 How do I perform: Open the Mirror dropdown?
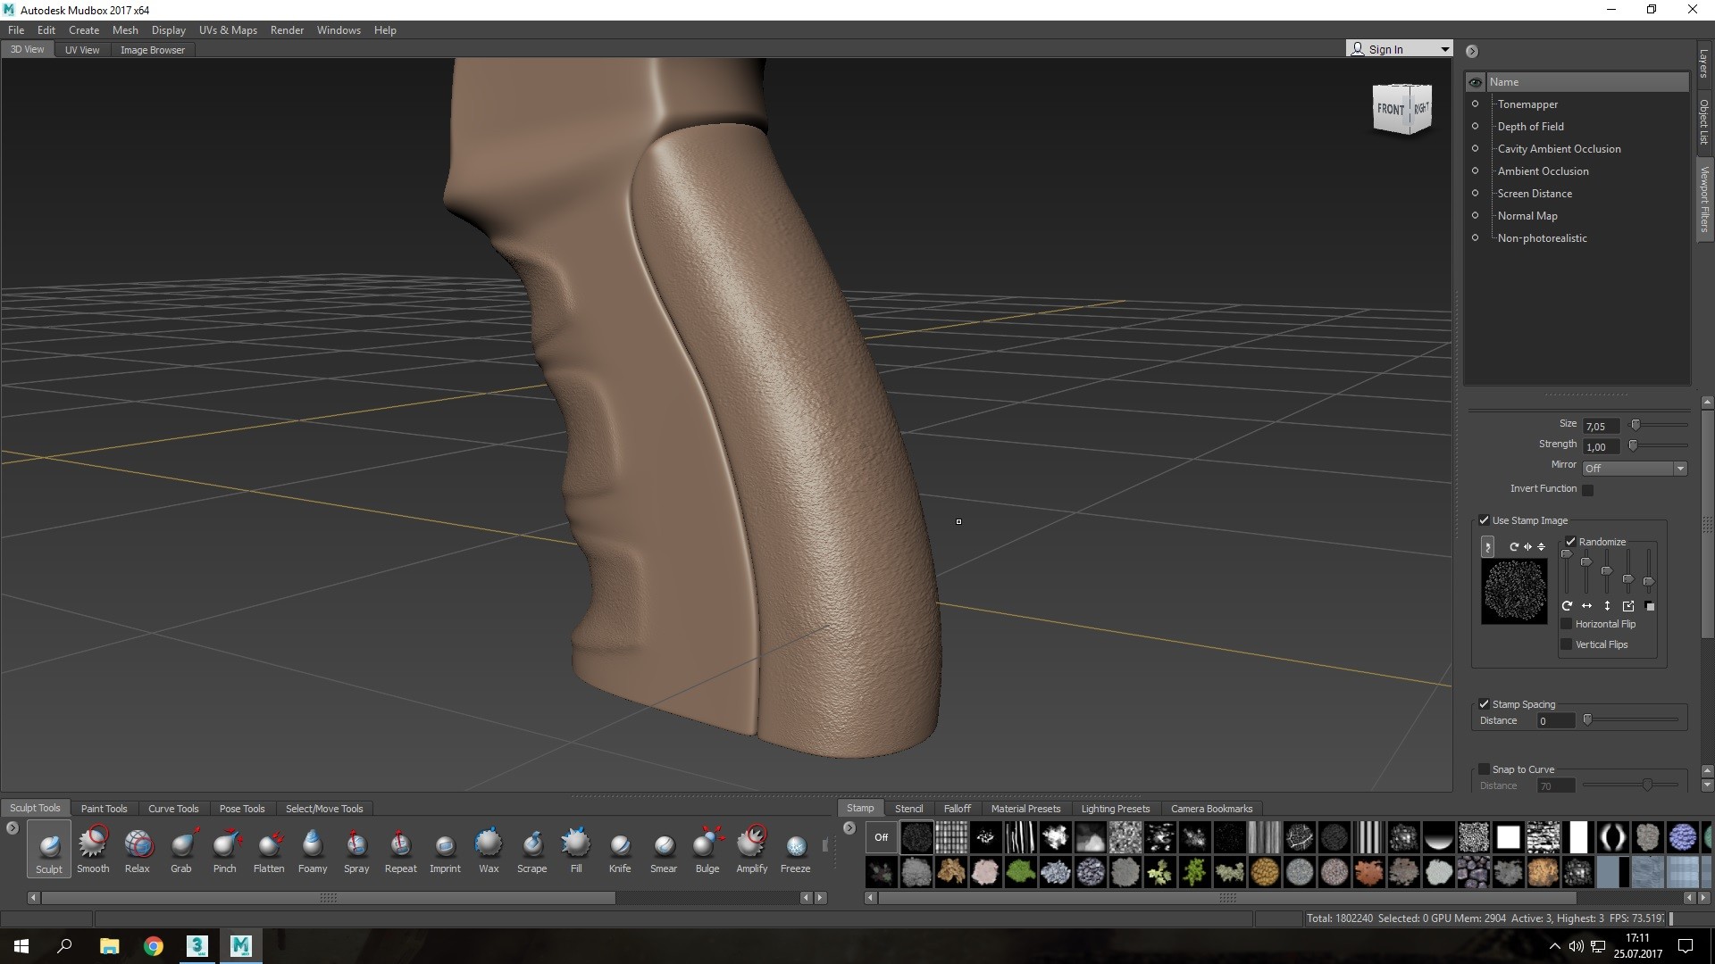[x=1635, y=468]
